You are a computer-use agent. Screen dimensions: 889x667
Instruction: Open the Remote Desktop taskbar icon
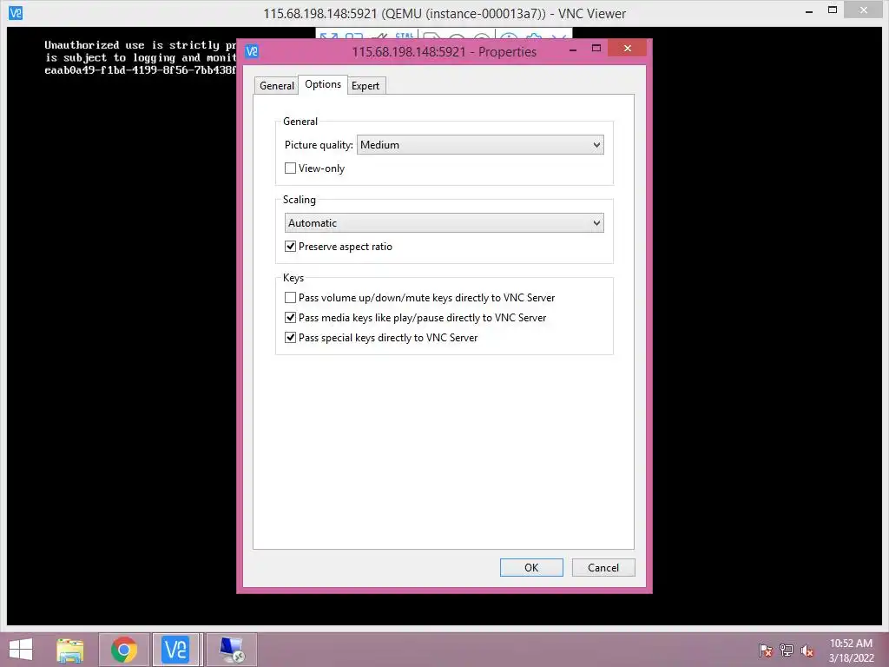coord(231,650)
